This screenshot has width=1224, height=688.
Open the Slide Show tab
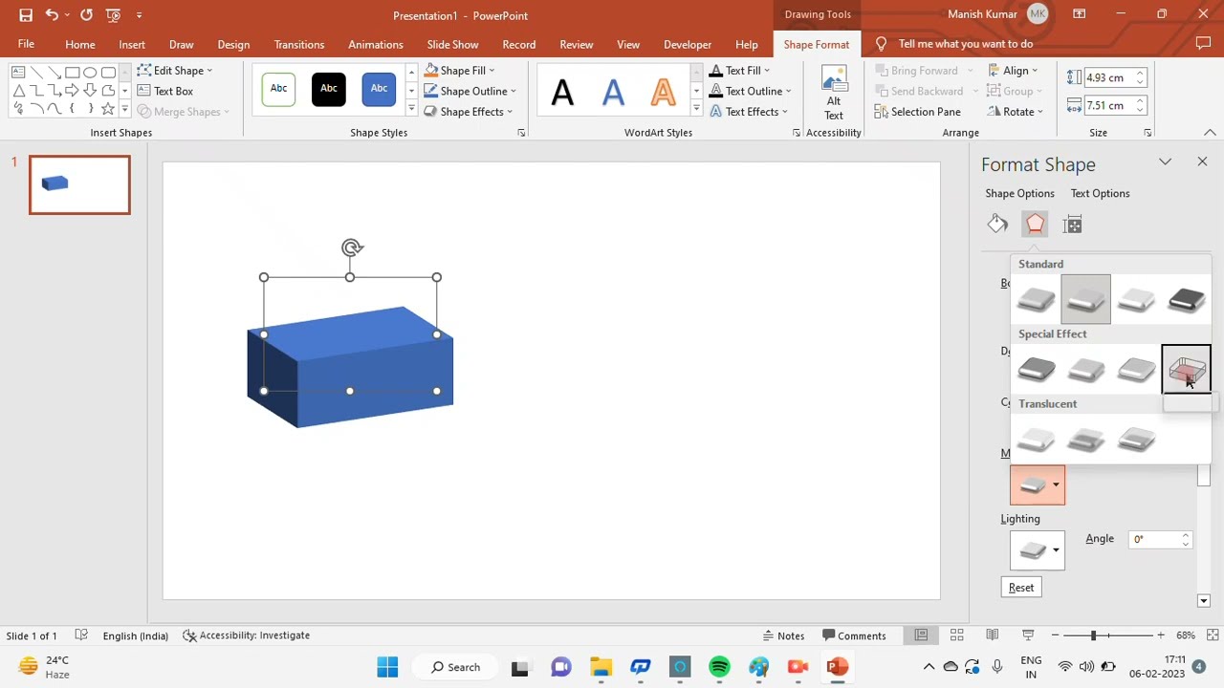click(452, 45)
